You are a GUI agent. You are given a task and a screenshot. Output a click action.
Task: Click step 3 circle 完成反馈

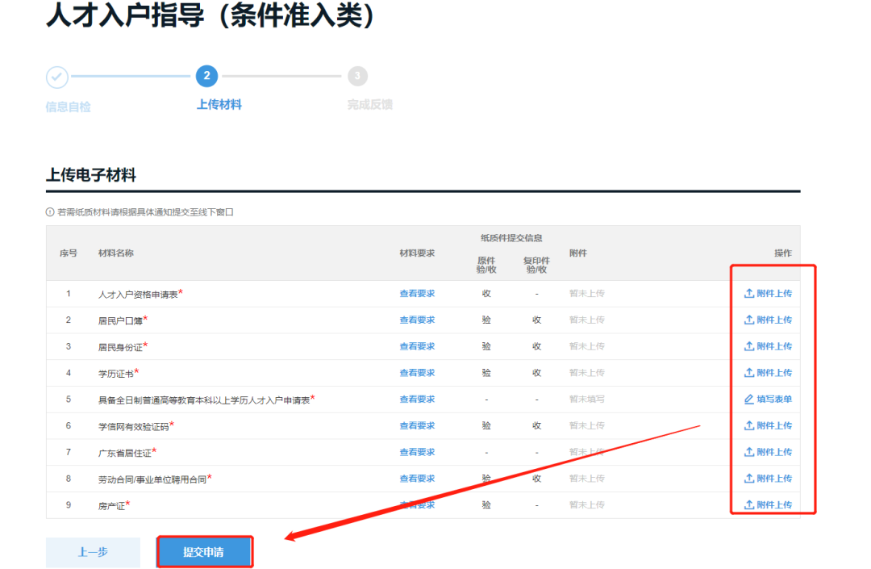pyautogui.click(x=358, y=76)
